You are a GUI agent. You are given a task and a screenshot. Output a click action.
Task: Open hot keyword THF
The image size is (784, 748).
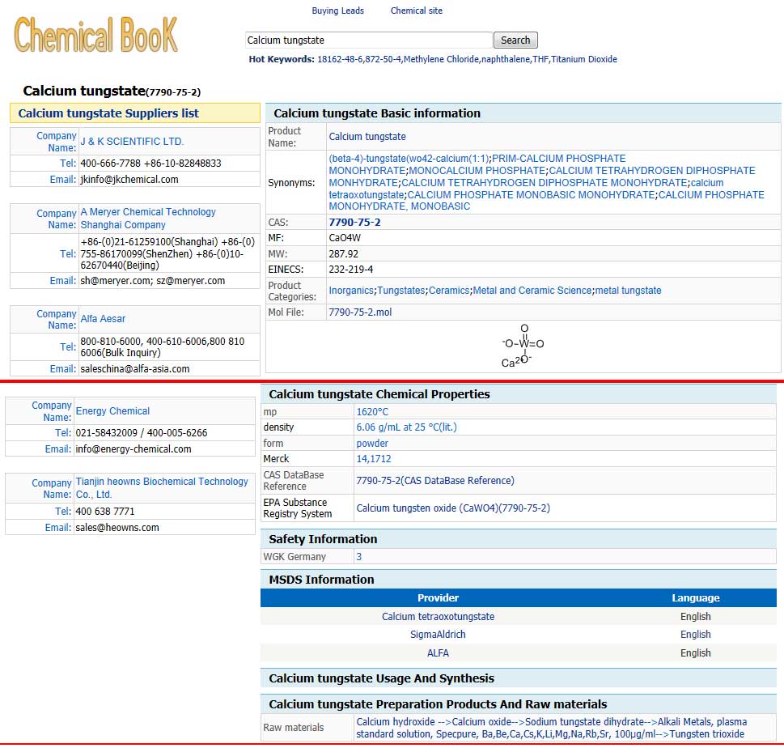click(540, 59)
